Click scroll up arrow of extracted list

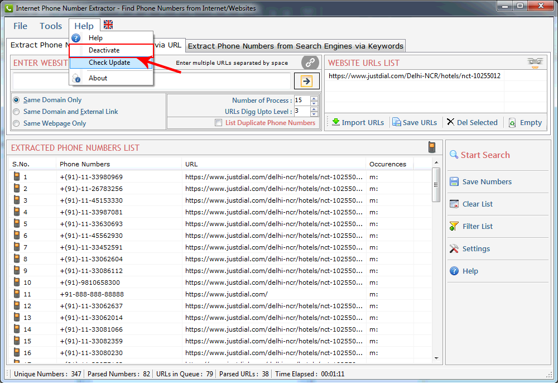[436, 162]
